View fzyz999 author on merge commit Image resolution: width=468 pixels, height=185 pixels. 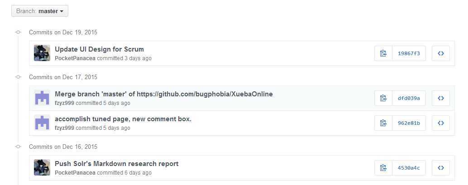tap(64, 103)
